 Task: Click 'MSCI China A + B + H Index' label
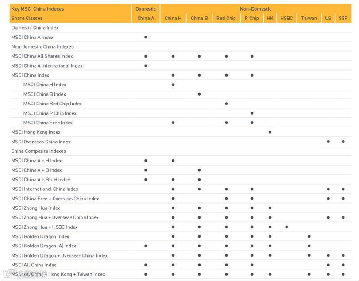[x=41, y=180]
